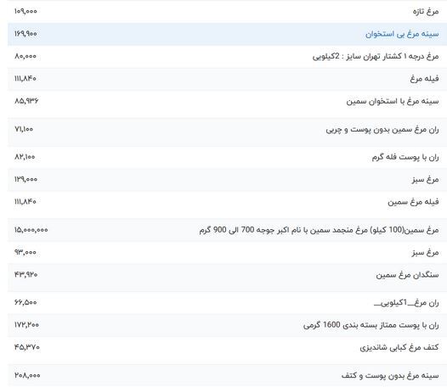Select 'ران مرغ__1کیلویی__' name
The width and height of the screenshot is (447, 387).
(406, 303)
